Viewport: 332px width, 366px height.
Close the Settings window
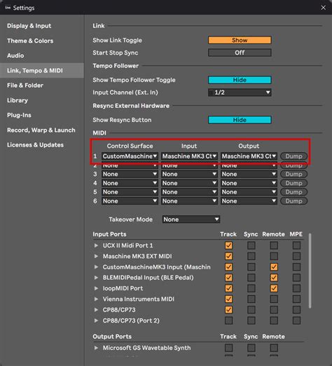pyautogui.click(x=323, y=8)
